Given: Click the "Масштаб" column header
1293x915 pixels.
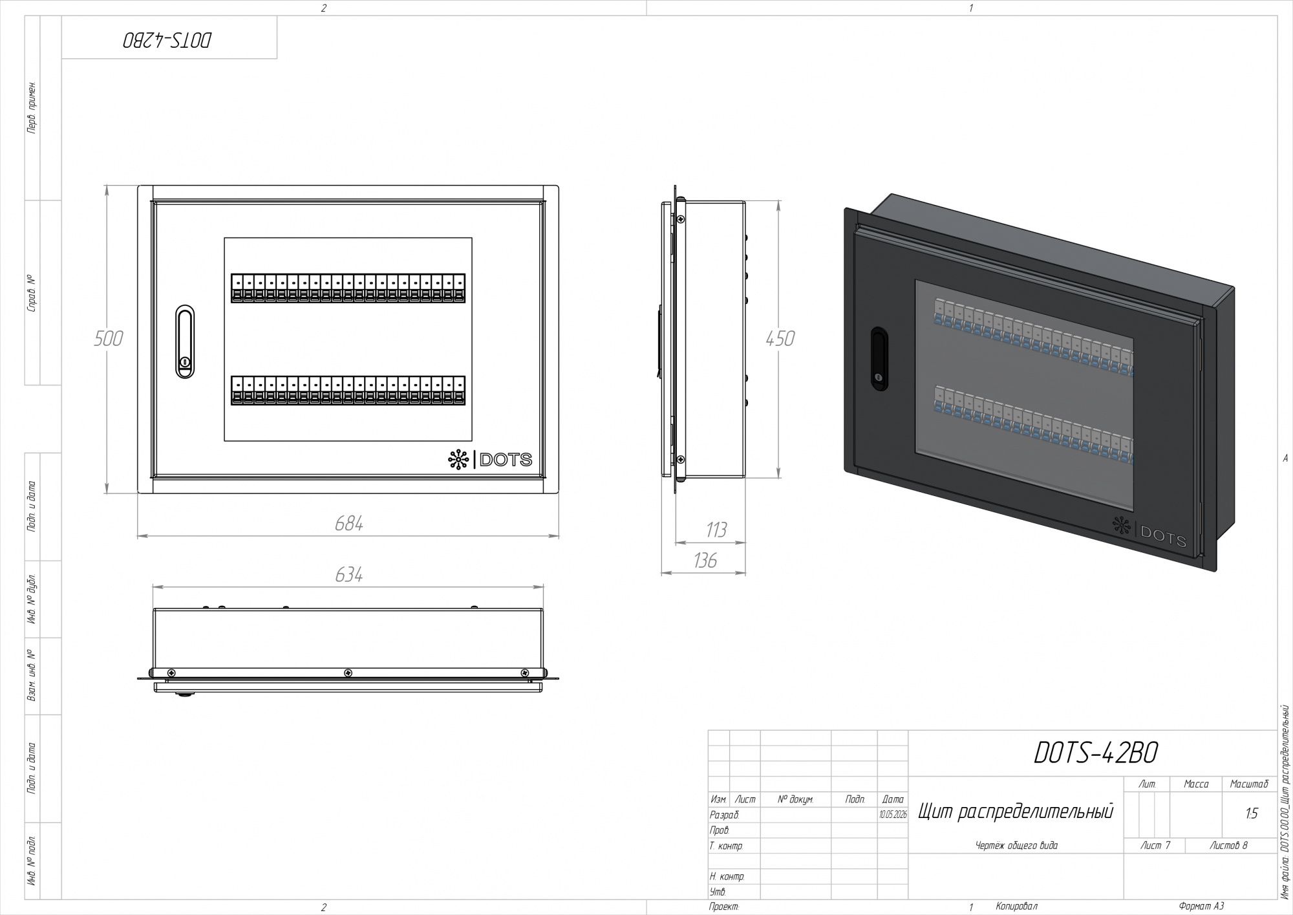Looking at the screenshot, I should (1249, 784).
